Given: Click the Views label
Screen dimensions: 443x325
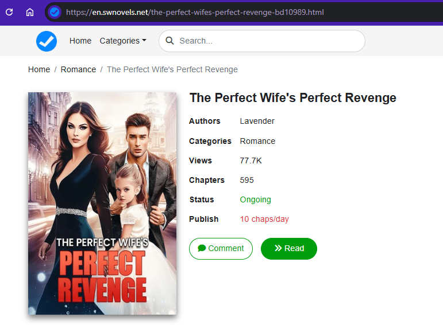Looking at the screenshot, I should point(201,160).
